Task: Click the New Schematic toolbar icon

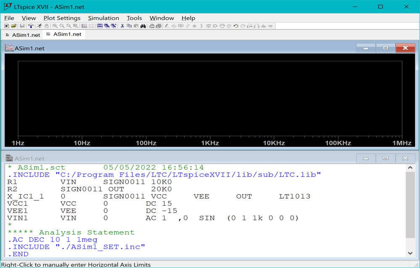Action: tap(7, 26)
